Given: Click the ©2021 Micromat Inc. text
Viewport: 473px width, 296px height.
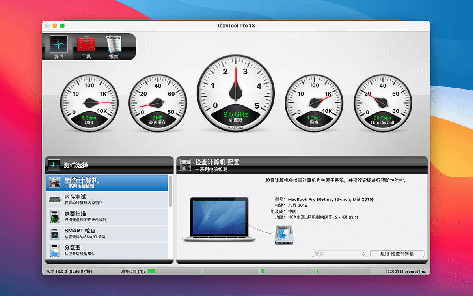Looking at the screenshot, I should [x=406, y=272].
